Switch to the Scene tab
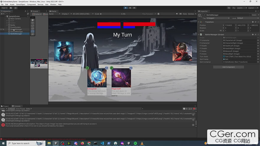This screenshot has height=146, width=260. (x=35, y=11)
